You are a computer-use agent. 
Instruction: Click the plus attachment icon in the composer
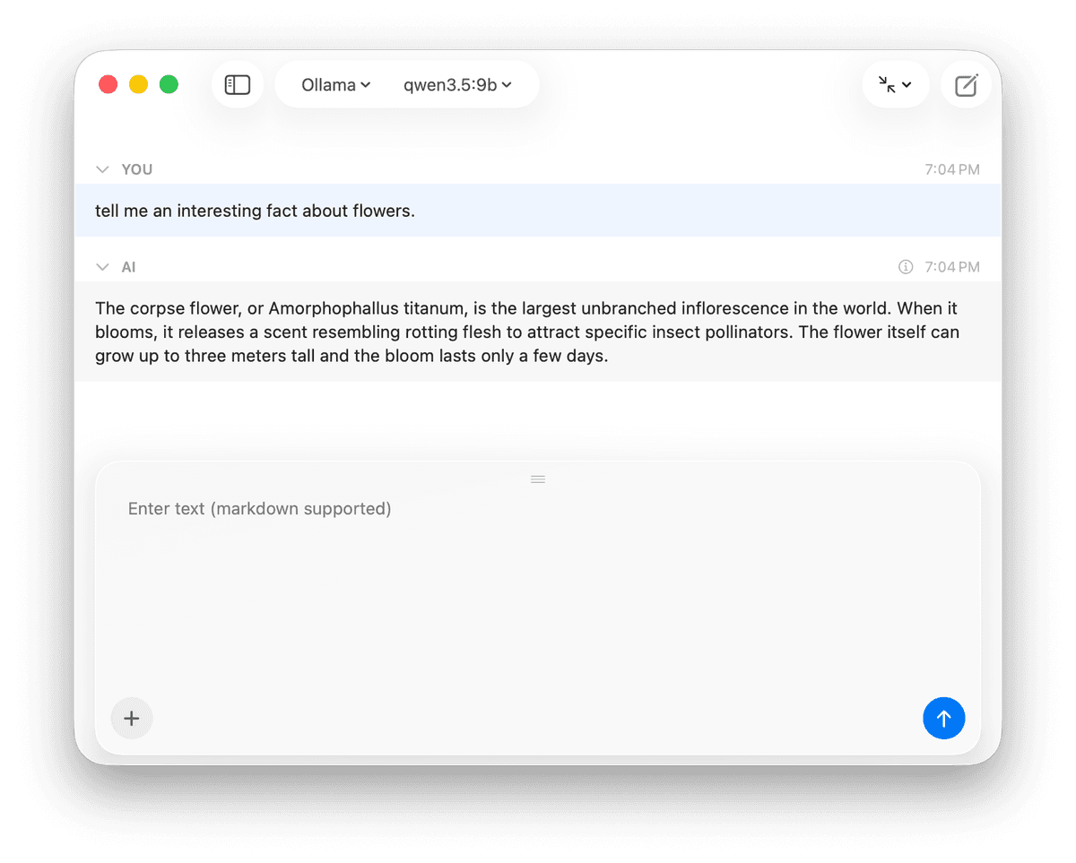(x=131, y=718)
